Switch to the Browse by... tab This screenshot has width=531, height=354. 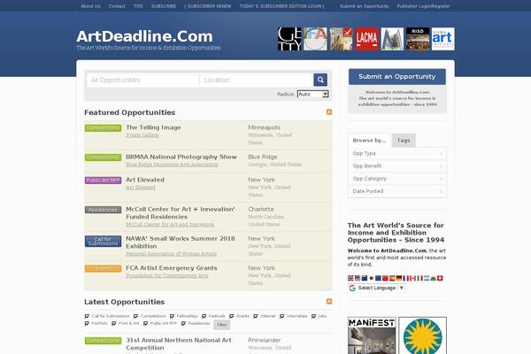(x=369, y=140)
